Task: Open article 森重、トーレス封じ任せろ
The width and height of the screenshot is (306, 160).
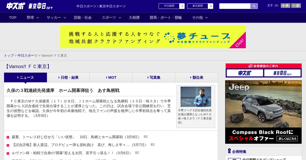Action: 76,137
